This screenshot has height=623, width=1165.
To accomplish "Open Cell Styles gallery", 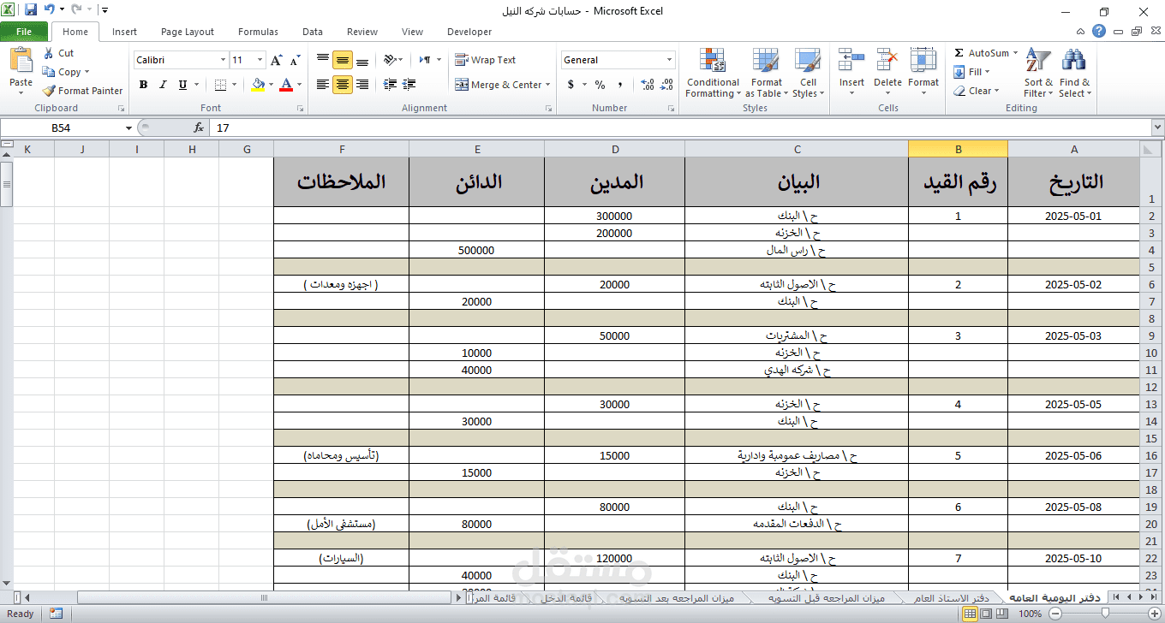I will click(x=807, y=74).
